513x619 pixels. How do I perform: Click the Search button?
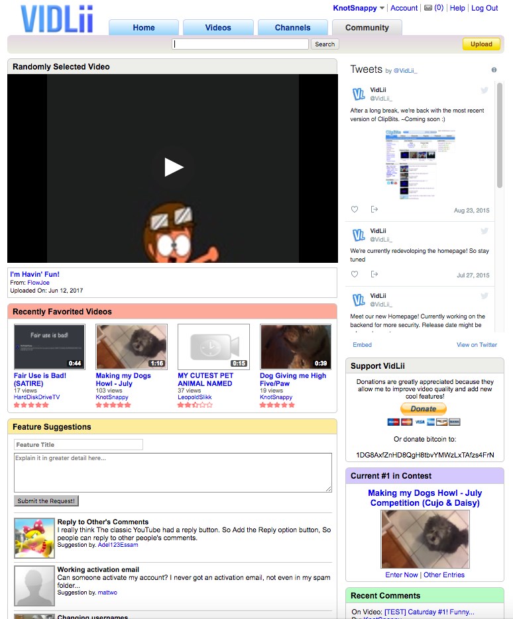(x=325, y=44)
